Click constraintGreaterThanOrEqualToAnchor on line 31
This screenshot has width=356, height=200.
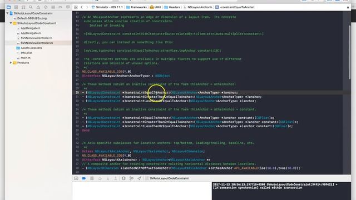coord(159,97)
